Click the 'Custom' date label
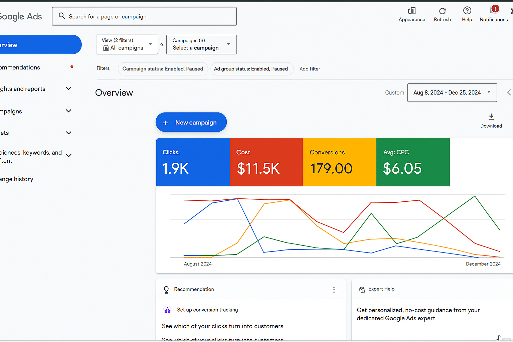Image resolution: width=513 pixels, height=342 pixels. tap(394, 93)
